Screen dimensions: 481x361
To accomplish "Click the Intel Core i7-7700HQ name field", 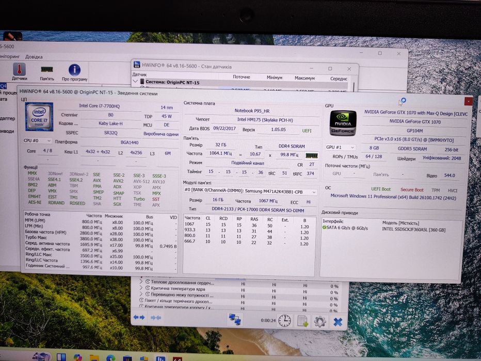I will click(100, 106).
